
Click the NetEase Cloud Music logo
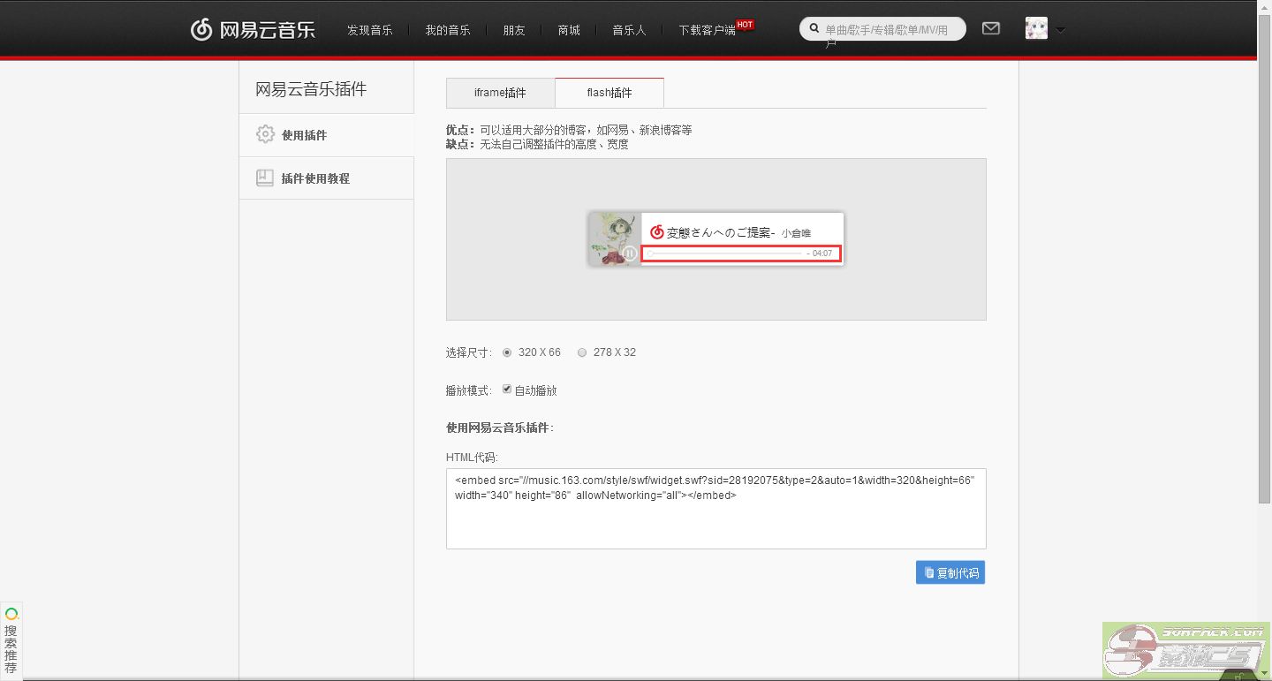253,29
